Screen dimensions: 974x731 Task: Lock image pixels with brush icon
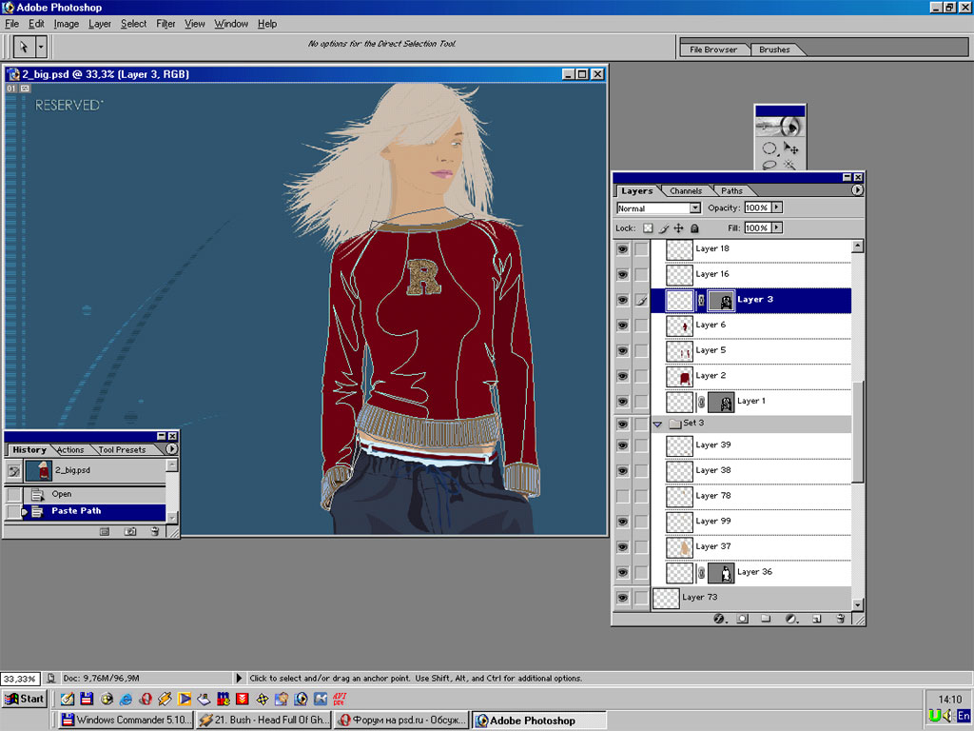coord(663,228)
